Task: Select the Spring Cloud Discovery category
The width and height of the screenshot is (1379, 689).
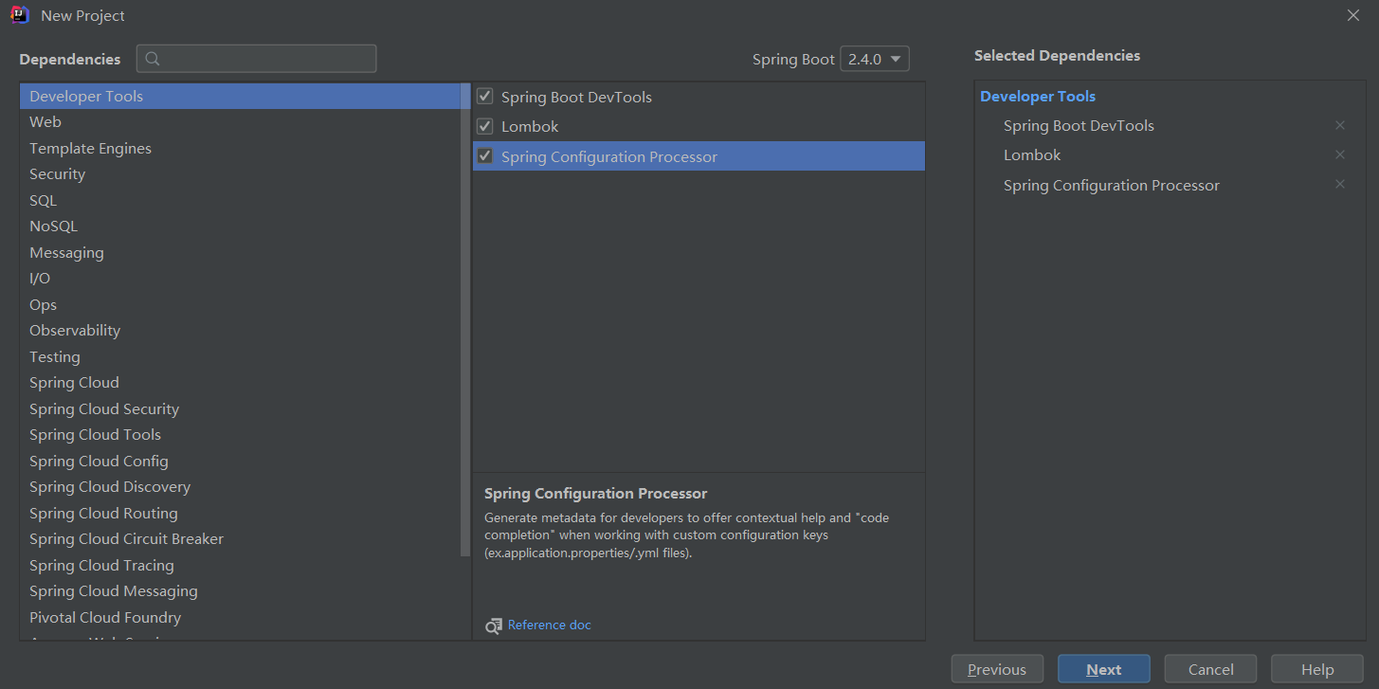Action: click(x=240, y=487)
